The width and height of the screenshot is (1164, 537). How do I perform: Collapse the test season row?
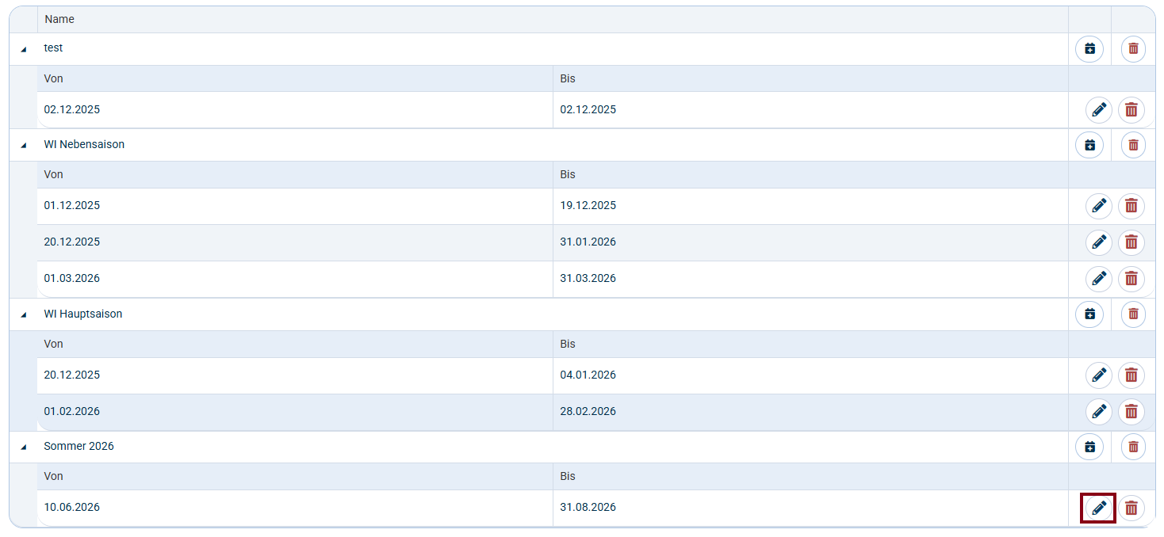(23, 49)
